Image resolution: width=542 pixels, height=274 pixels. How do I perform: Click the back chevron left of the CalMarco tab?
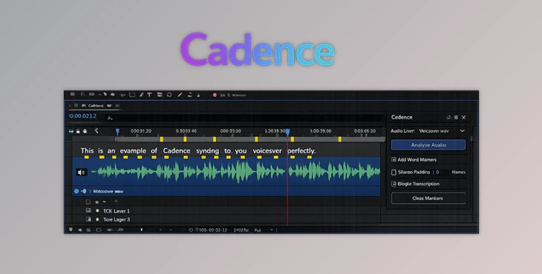point(70,105)
